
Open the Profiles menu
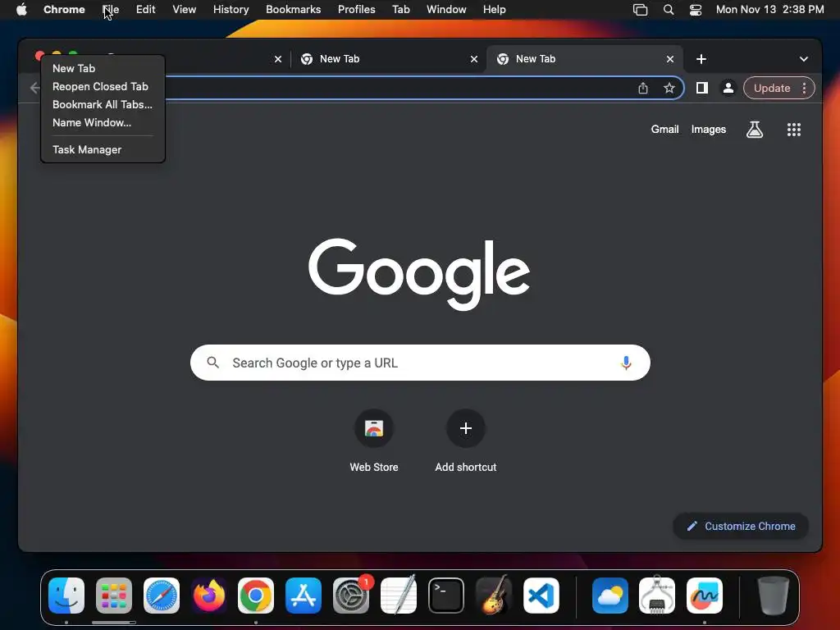(x=356, y=9)
